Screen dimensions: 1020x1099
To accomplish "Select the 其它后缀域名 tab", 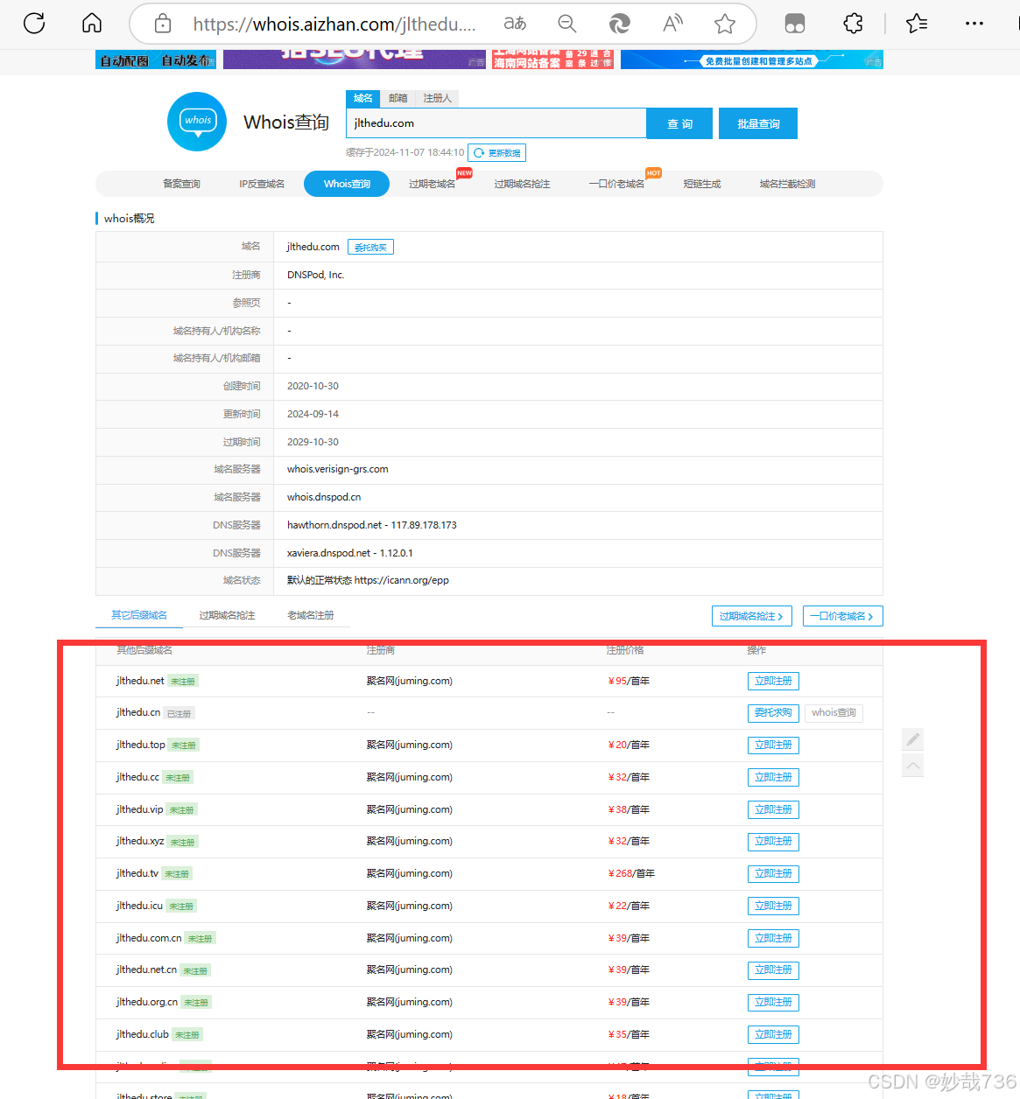I will coord(139,615).
